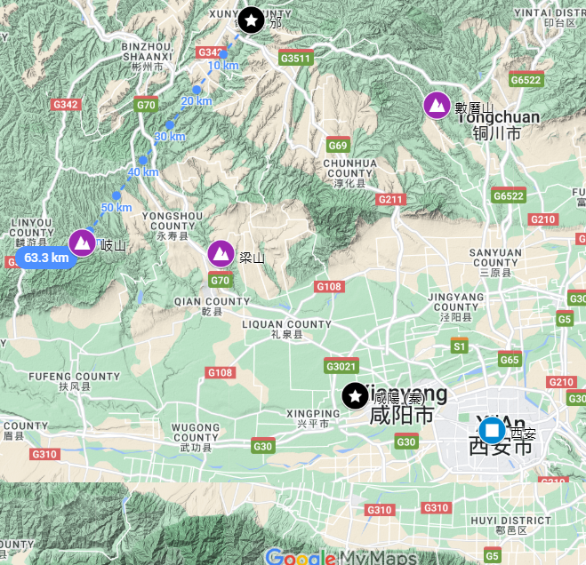The width and height of the screenshot is (586, 565).
Task: Select the 20 km measurement point
Action: 197,90
